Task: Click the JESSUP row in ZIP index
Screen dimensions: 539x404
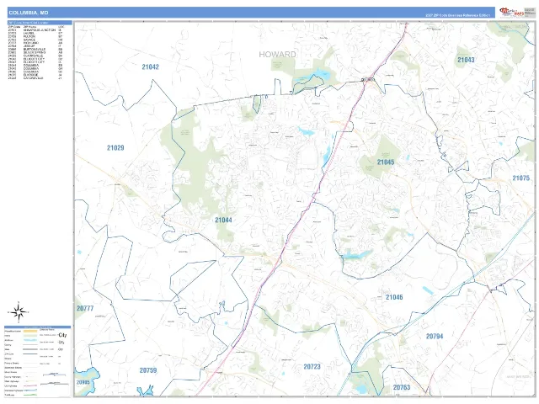Action: [35, 46]
